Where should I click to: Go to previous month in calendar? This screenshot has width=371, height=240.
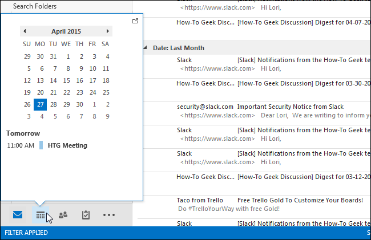point(25,31)
